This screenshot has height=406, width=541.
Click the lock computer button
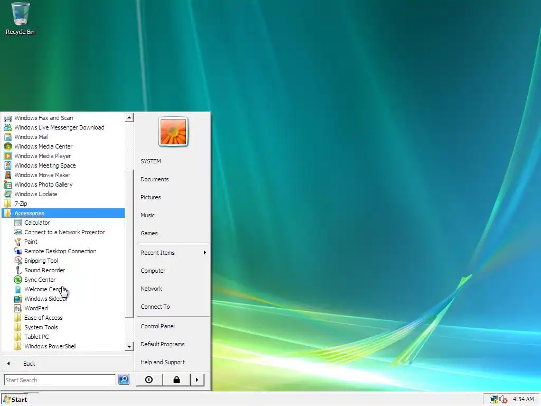pyautogui.click(x=176, y=380)
